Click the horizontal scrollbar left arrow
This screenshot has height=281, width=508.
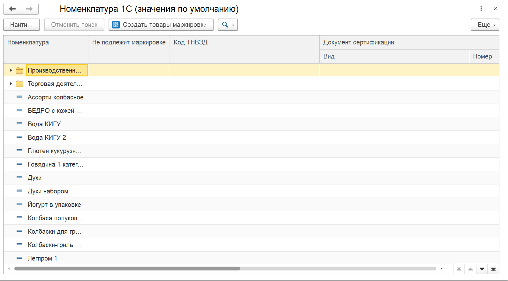click(9, 269)
